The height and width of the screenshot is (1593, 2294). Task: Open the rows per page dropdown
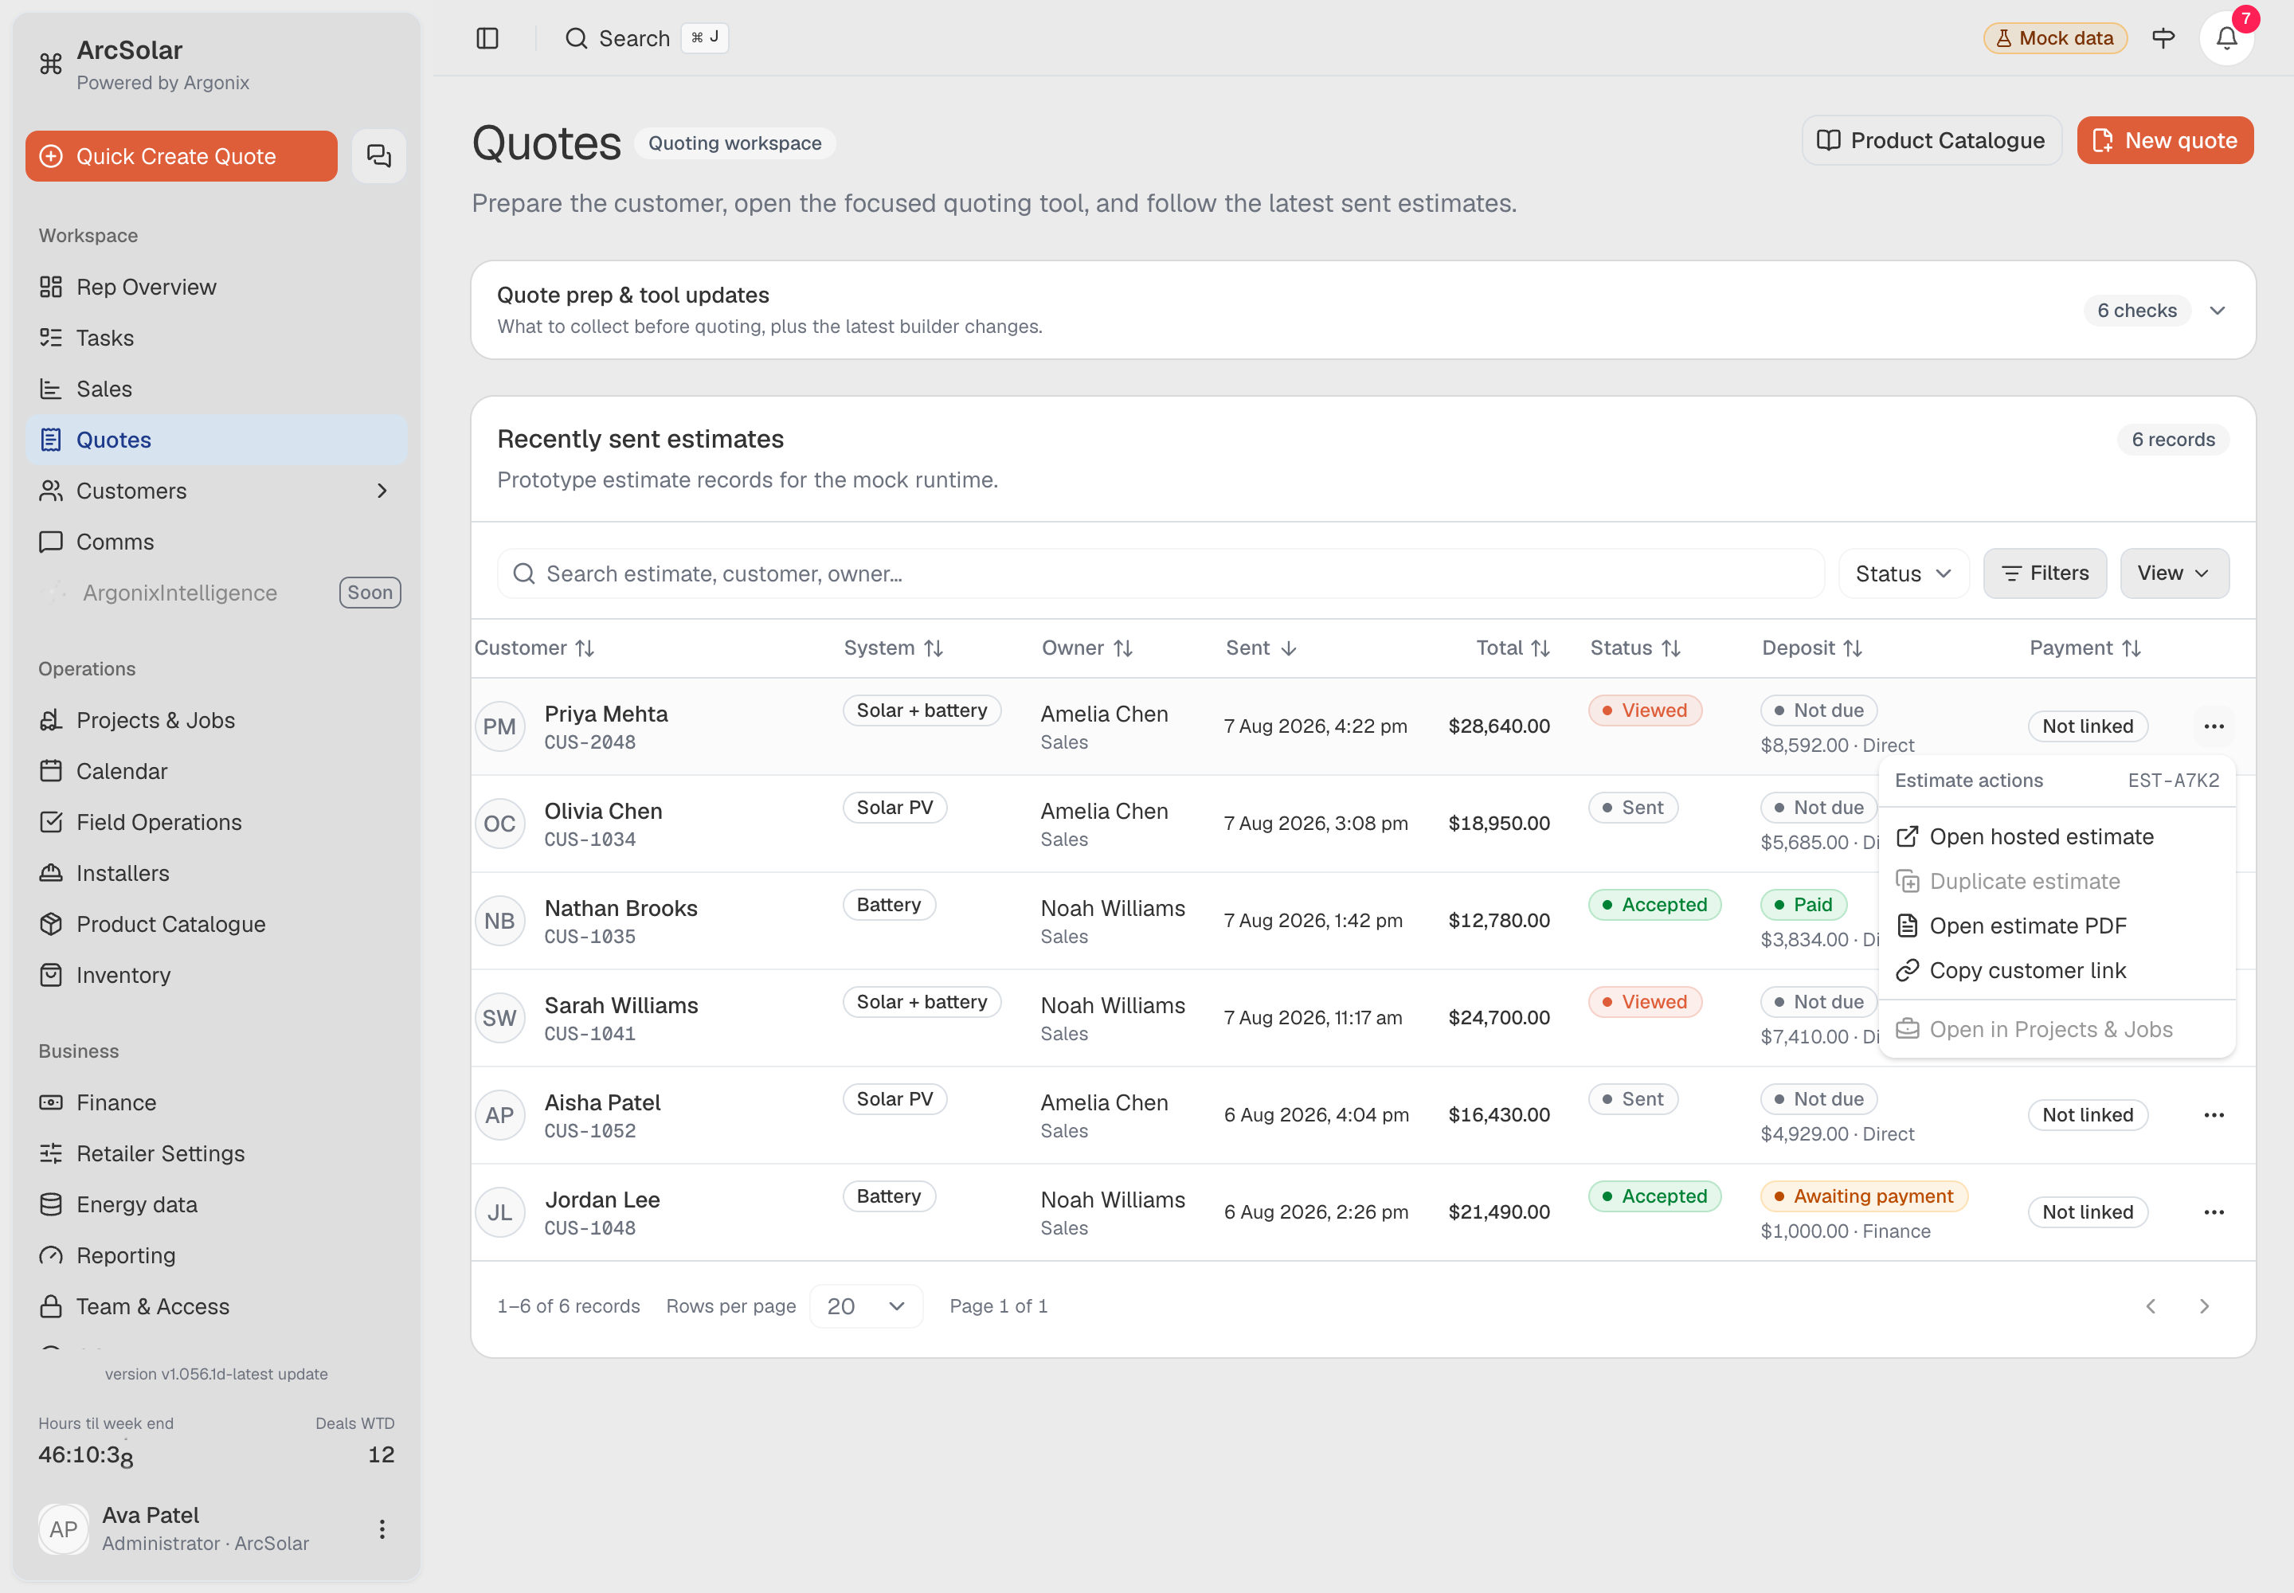866,1305
